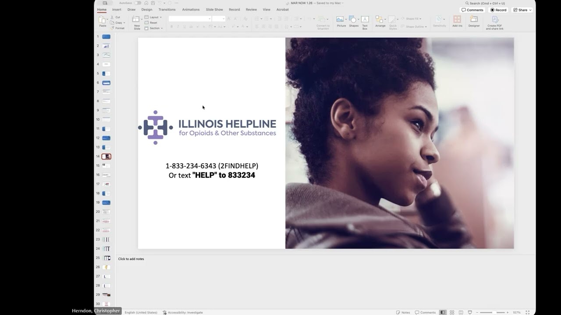Click the Home icon in title bar
Image resolution: width=561 pixels, height=315 pixels.
coord(147,3)
